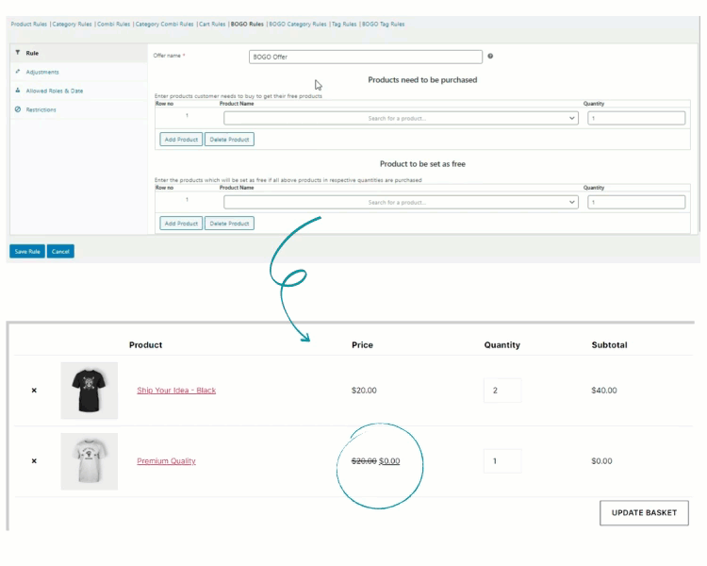Click the $20.00 price of Ship Your Idea
The height and width of the screenshot is (566, 707).
(364, 391)
